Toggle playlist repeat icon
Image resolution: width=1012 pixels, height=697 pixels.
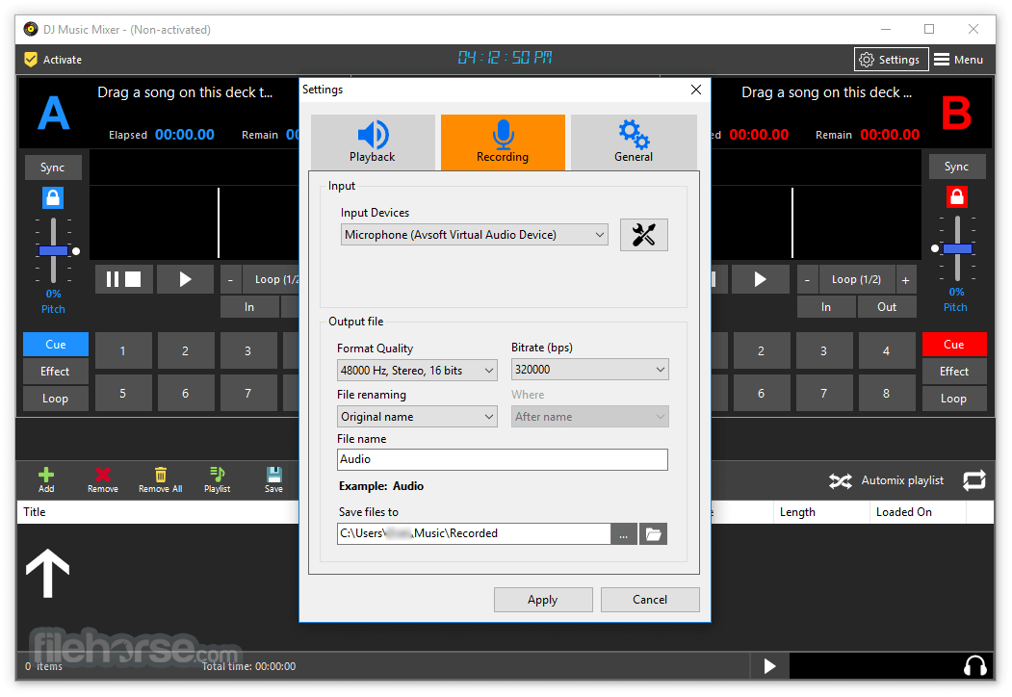[x=973, y=480]
